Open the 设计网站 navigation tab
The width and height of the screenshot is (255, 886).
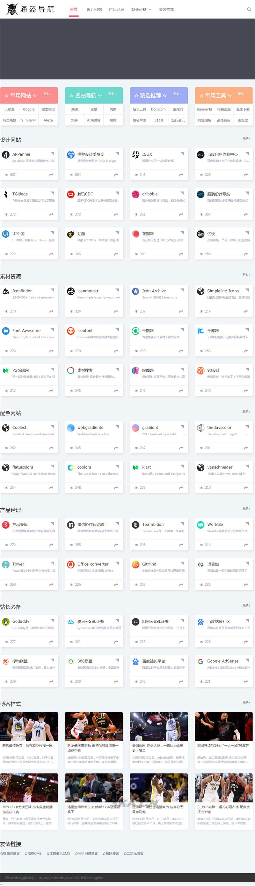(x=94, y=9)
